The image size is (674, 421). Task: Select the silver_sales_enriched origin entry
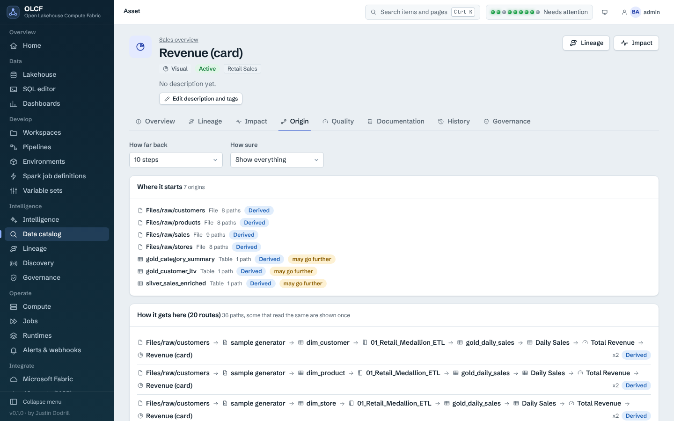[x=176, y=283]
